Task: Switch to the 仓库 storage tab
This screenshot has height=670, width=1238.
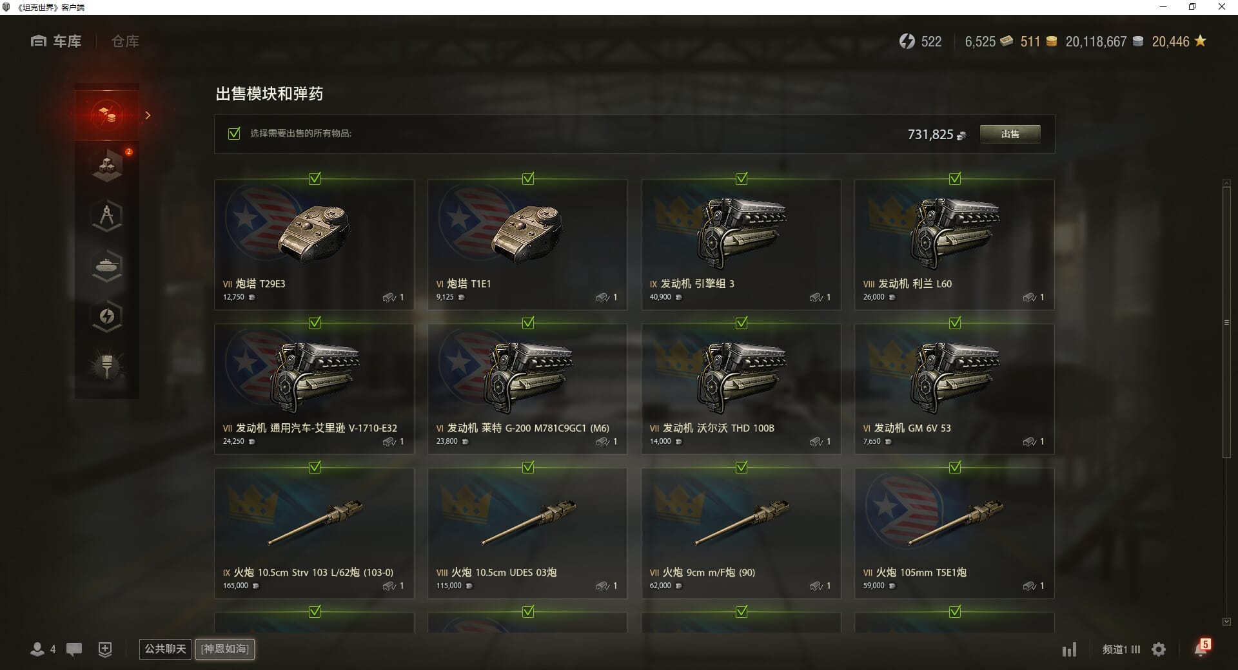Action: (125, 41)
